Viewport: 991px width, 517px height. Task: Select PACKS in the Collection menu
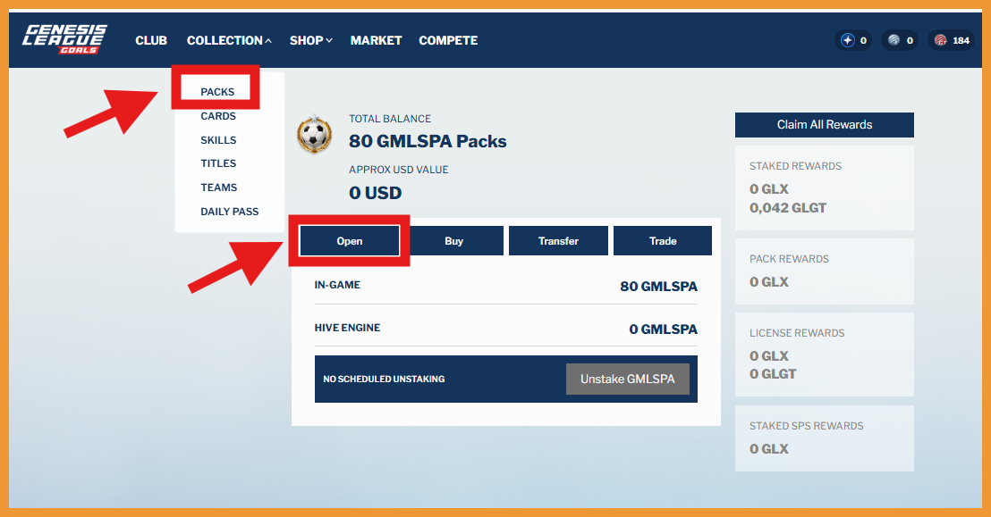pyautogui.click(x=217, y=92)
